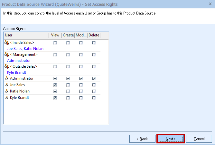Enable View access for Inside Sales group

click(55, 43)
